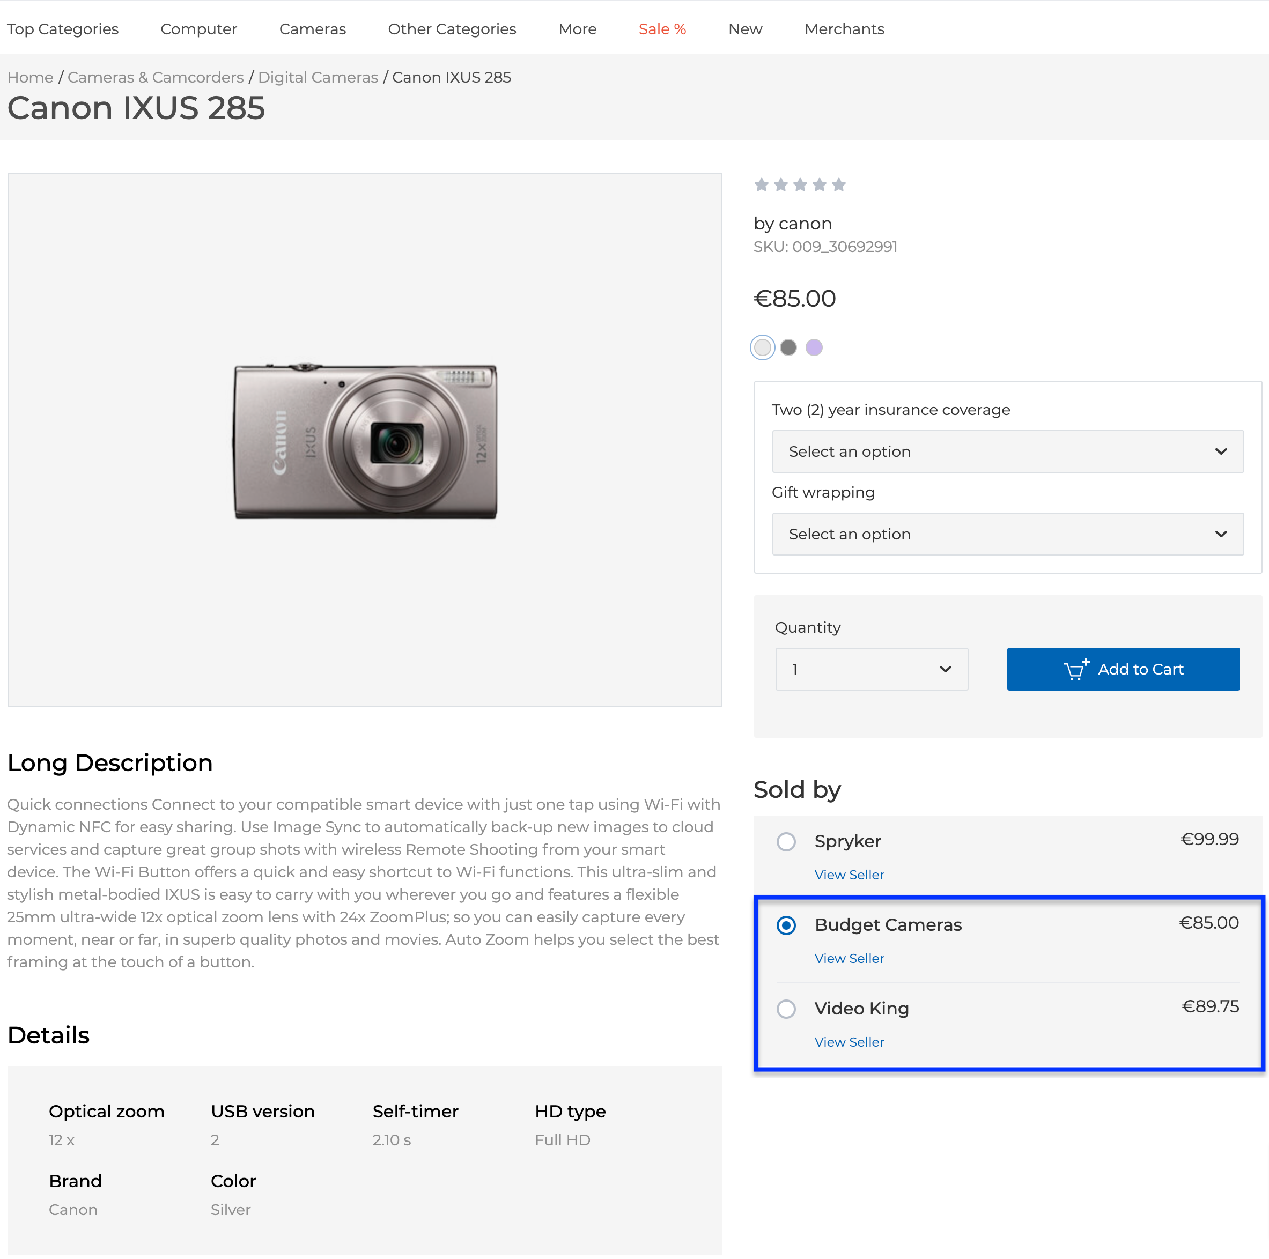
Task: View Seller link under Video King
Action: coord(849,1042)
